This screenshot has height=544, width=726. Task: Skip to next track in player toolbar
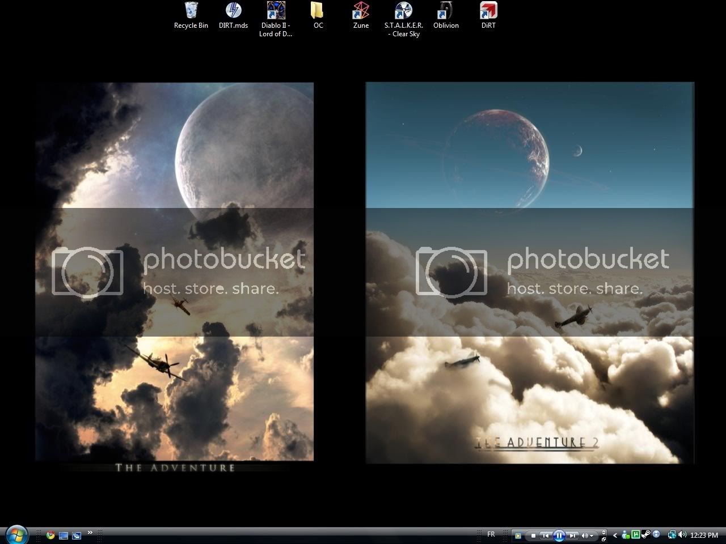(573, 535)
